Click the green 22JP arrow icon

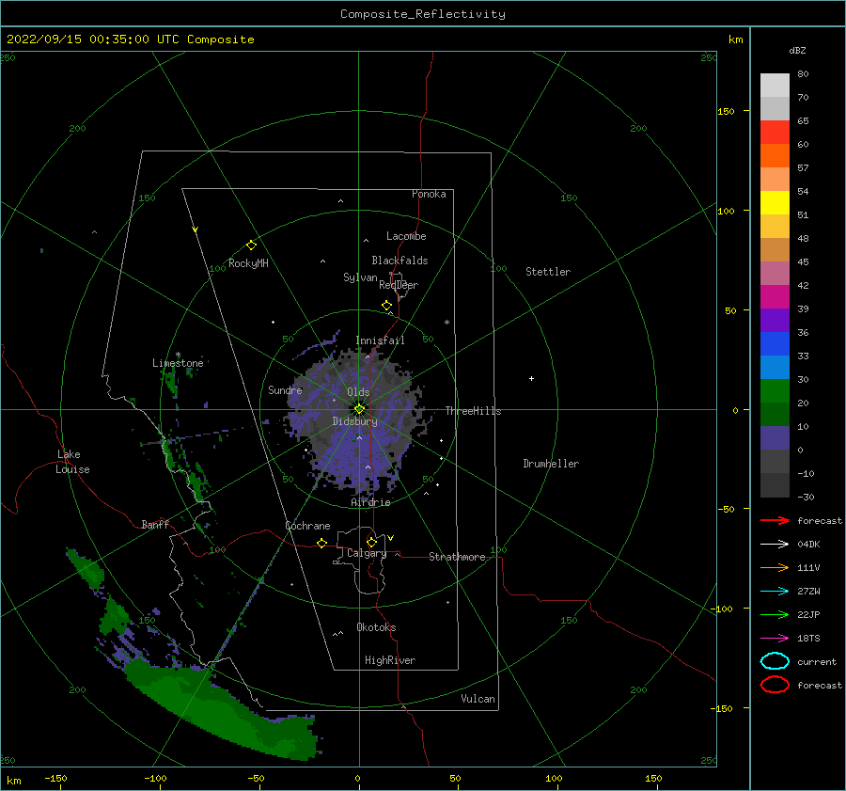775,614
